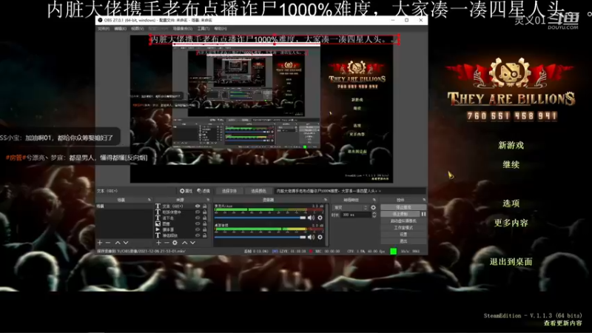Toggle lock of 图像 source
Image resolution: width=592 pixels, height=333 pixels.
point(205,223)
